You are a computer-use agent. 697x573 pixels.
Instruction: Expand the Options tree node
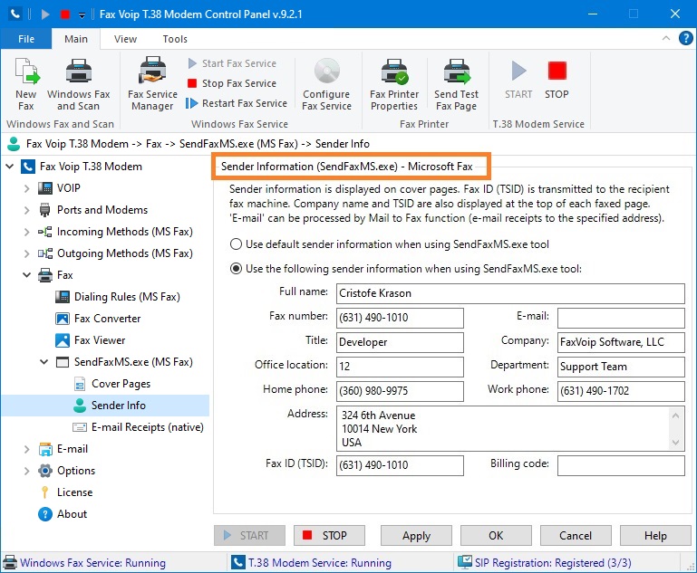tap(26, 471)
